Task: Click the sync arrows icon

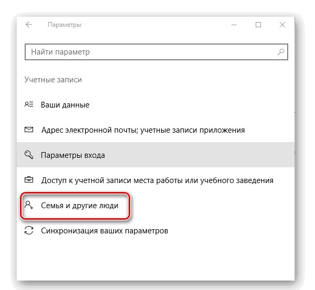Action: tap(29, 231)
